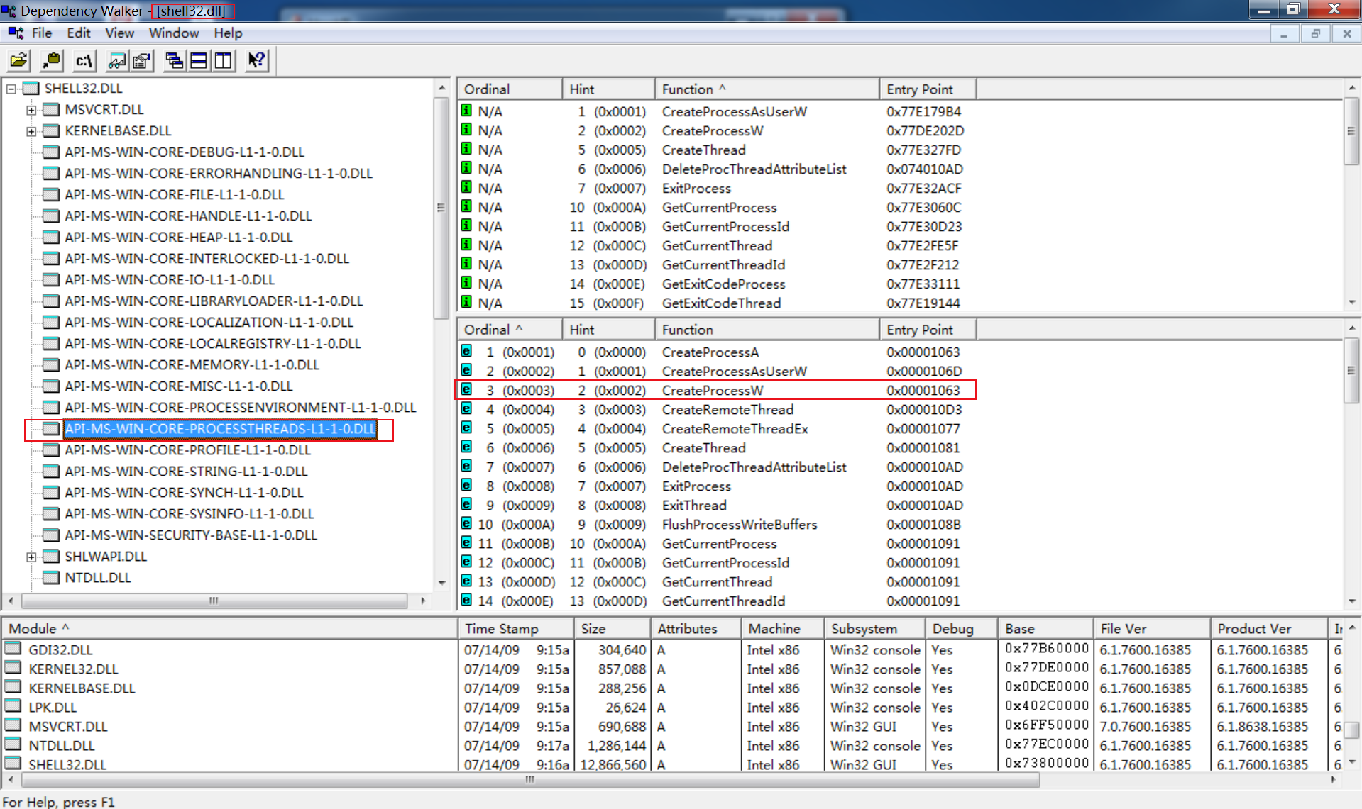Open Configure Module Search Order icon
1362x809 pixels.
click(116, 60)
